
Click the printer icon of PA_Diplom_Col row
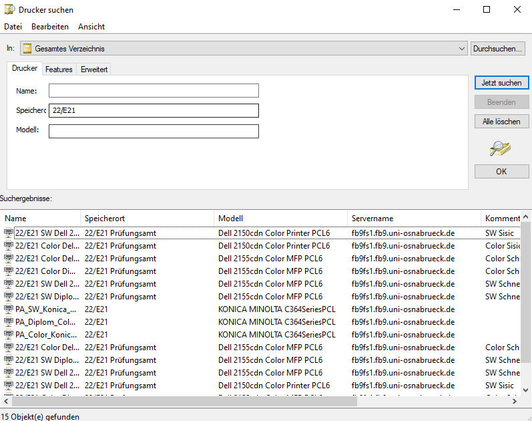(x=9, y=322)
